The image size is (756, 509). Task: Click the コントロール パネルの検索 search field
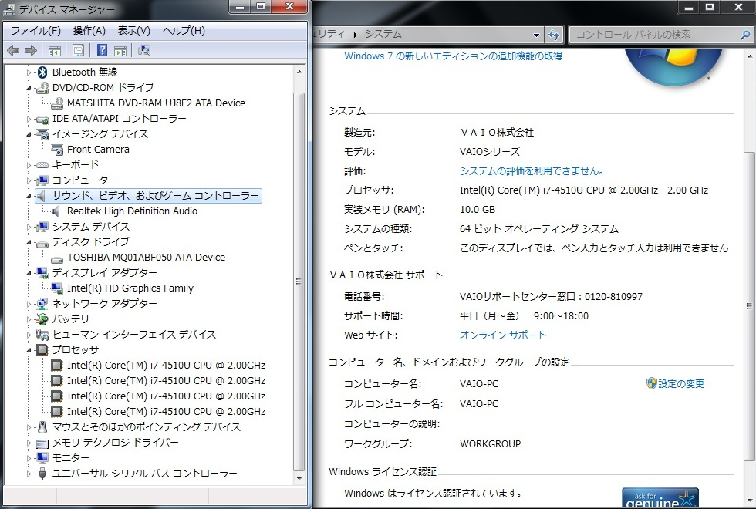pos(652,35)
